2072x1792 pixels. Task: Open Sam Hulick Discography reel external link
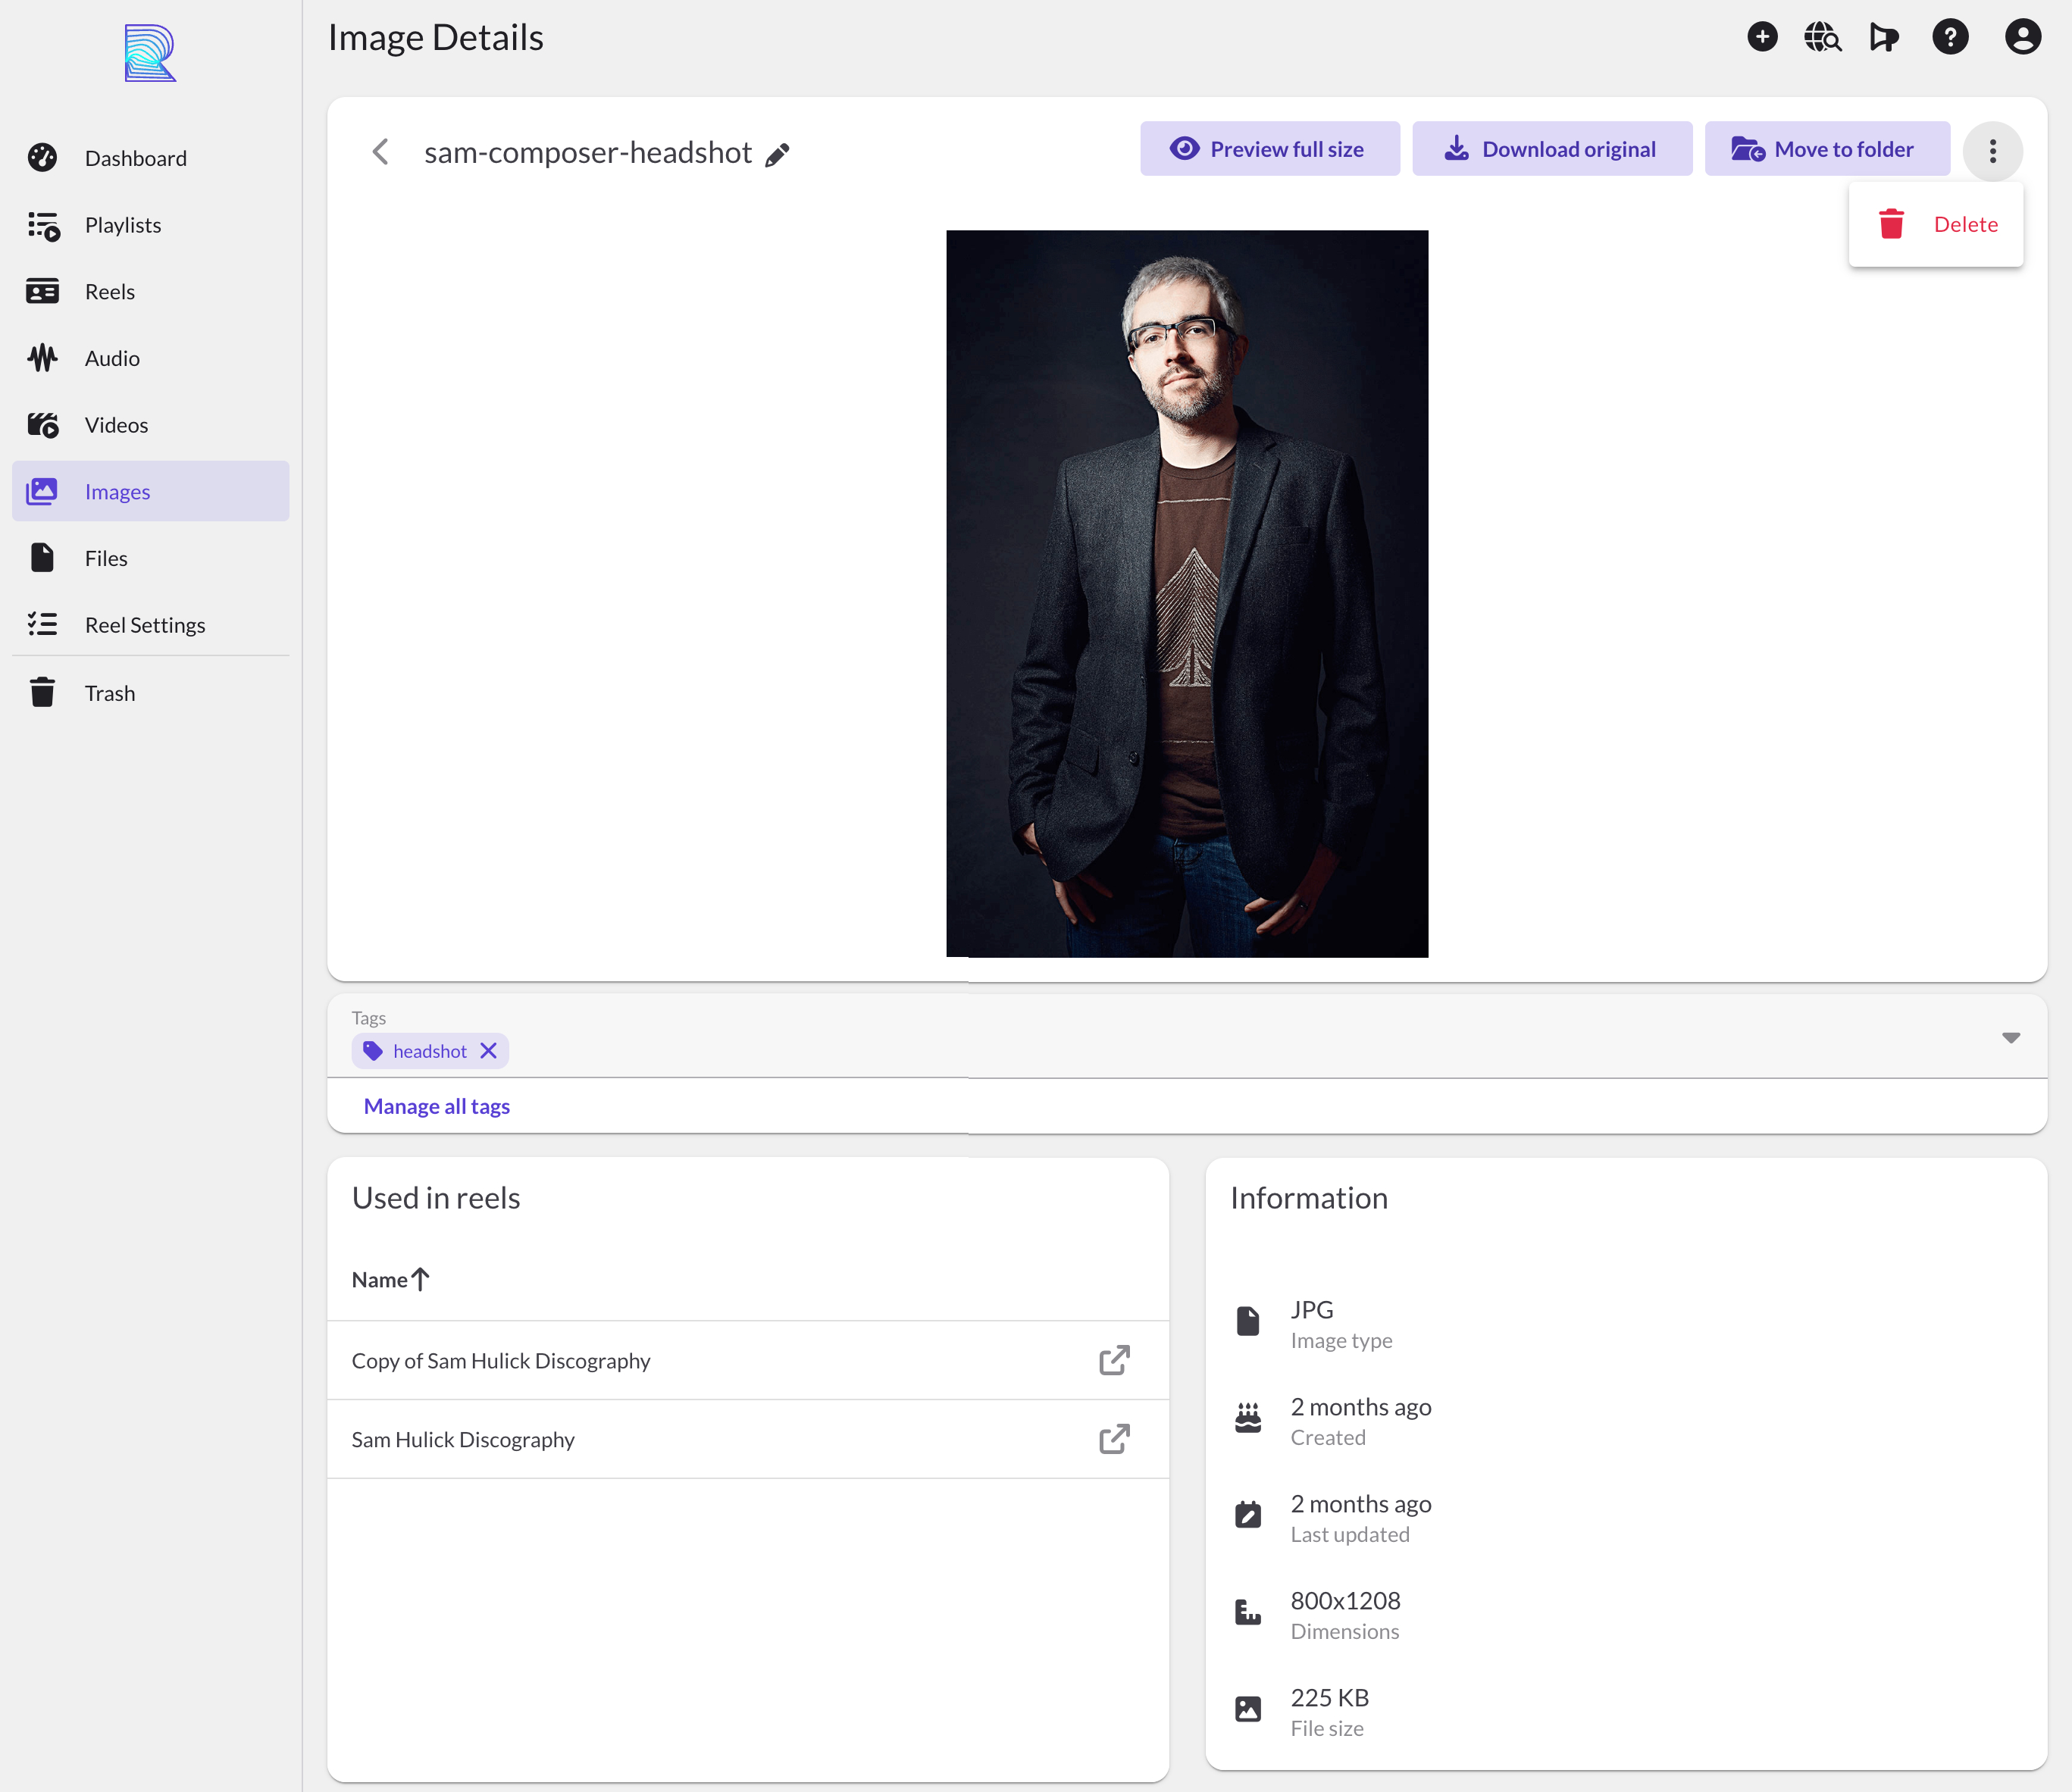tap(1114, 1439)
